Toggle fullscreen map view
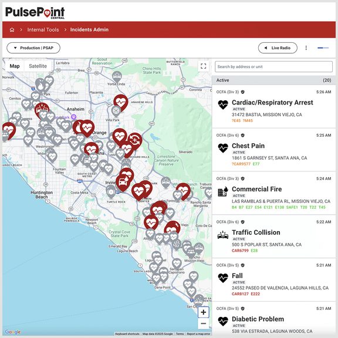 point(203,66)
